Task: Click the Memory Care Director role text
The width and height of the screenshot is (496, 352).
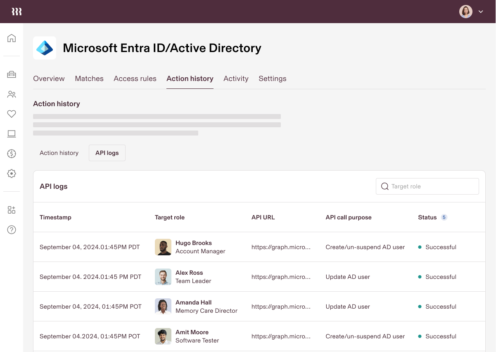Action: (206, 311)
